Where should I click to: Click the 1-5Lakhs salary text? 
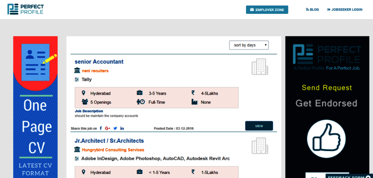[x=209, y=172]
